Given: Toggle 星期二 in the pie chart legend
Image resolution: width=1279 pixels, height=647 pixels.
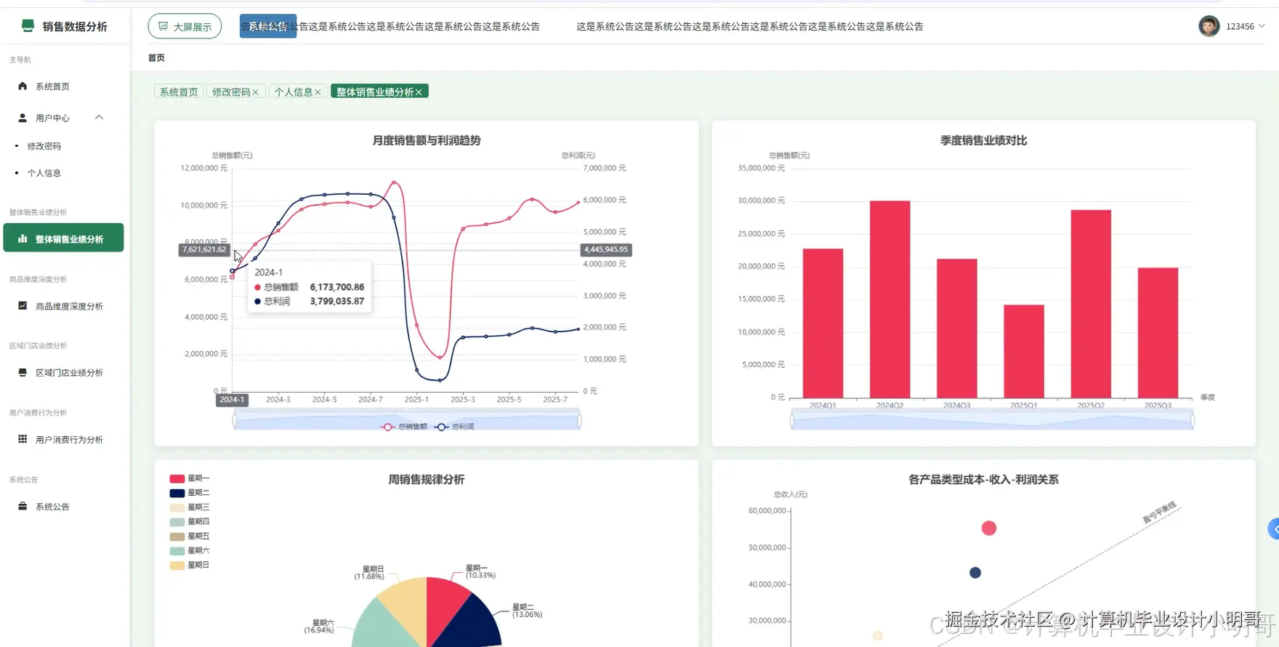Looking at the screenshot, I should (x=189, y=493).
